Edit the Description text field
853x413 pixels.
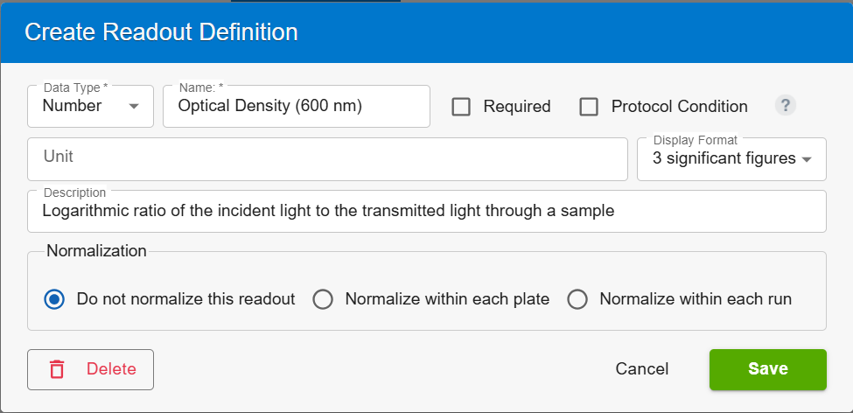pos(427,211)
